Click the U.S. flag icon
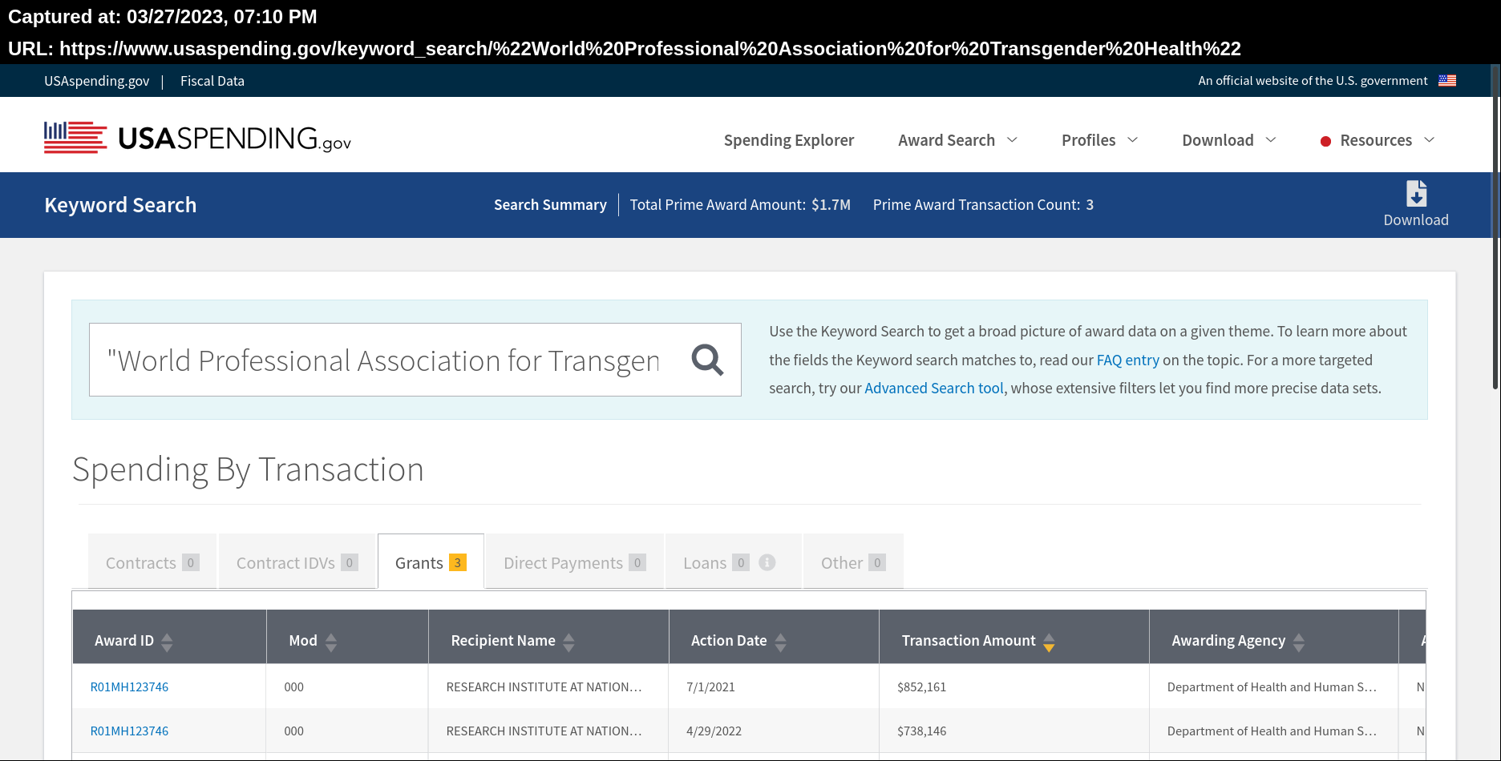 1447,80
